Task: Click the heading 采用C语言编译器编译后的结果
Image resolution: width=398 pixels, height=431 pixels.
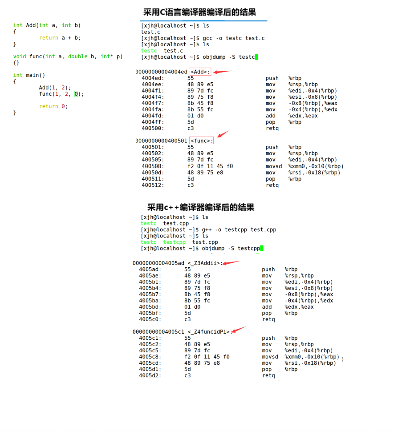Action: (199, 12)
